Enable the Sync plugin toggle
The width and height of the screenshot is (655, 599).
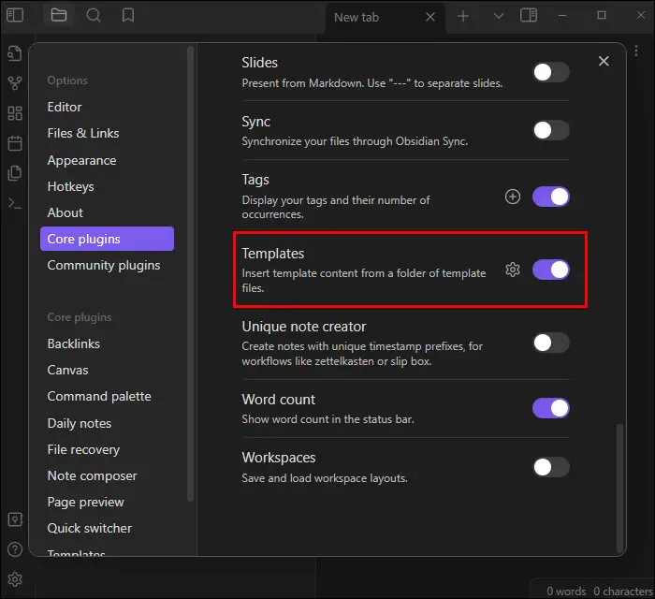point(551,130)
